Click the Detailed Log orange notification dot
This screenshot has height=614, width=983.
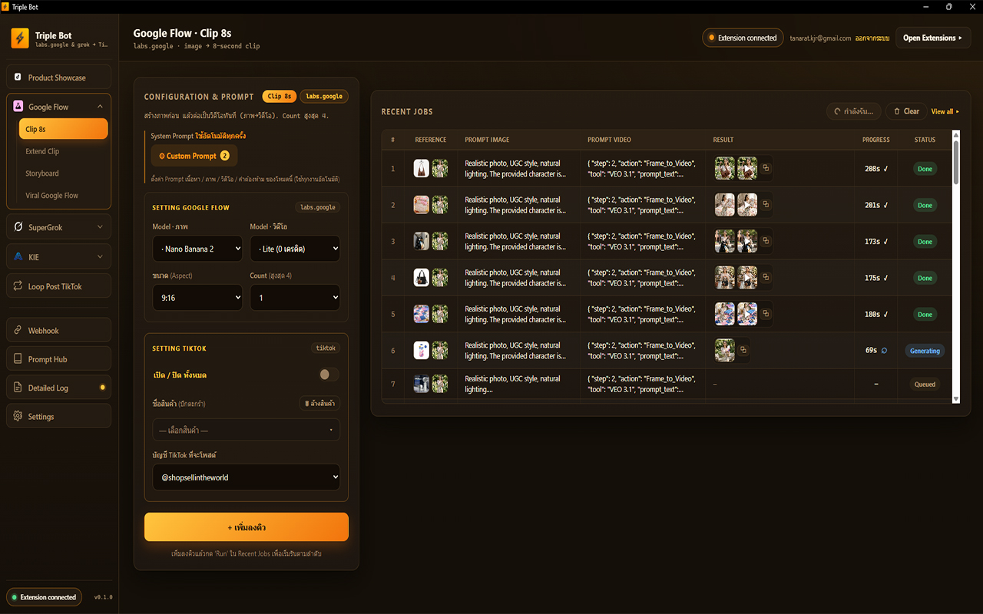[103, 388]
